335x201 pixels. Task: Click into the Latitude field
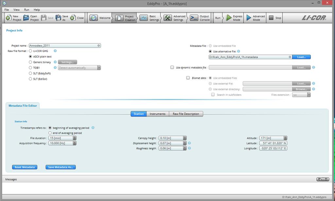273,143
